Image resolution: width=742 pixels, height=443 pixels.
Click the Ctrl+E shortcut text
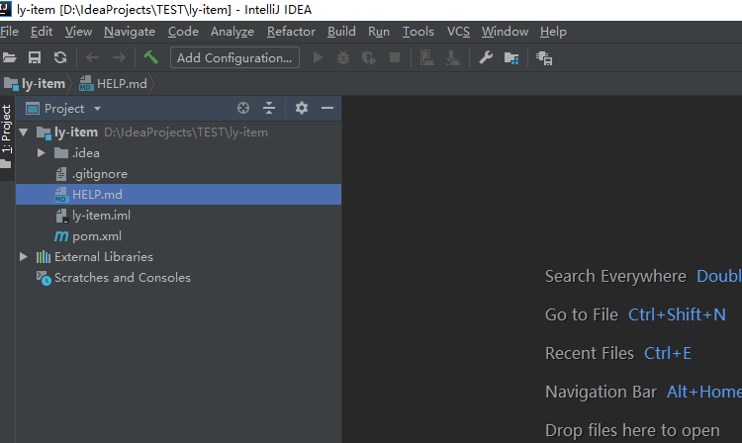tap(668, 353)
